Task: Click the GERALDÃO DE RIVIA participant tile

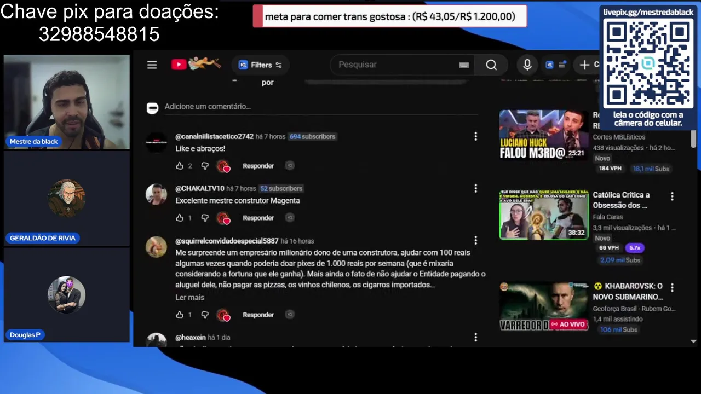Action: tap(67, 199)
